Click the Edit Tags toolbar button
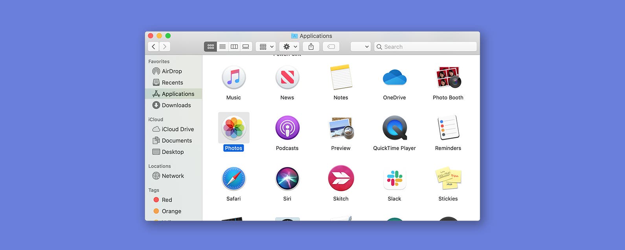The width and height of the screenshot is (625, 250). click(331, 47)
